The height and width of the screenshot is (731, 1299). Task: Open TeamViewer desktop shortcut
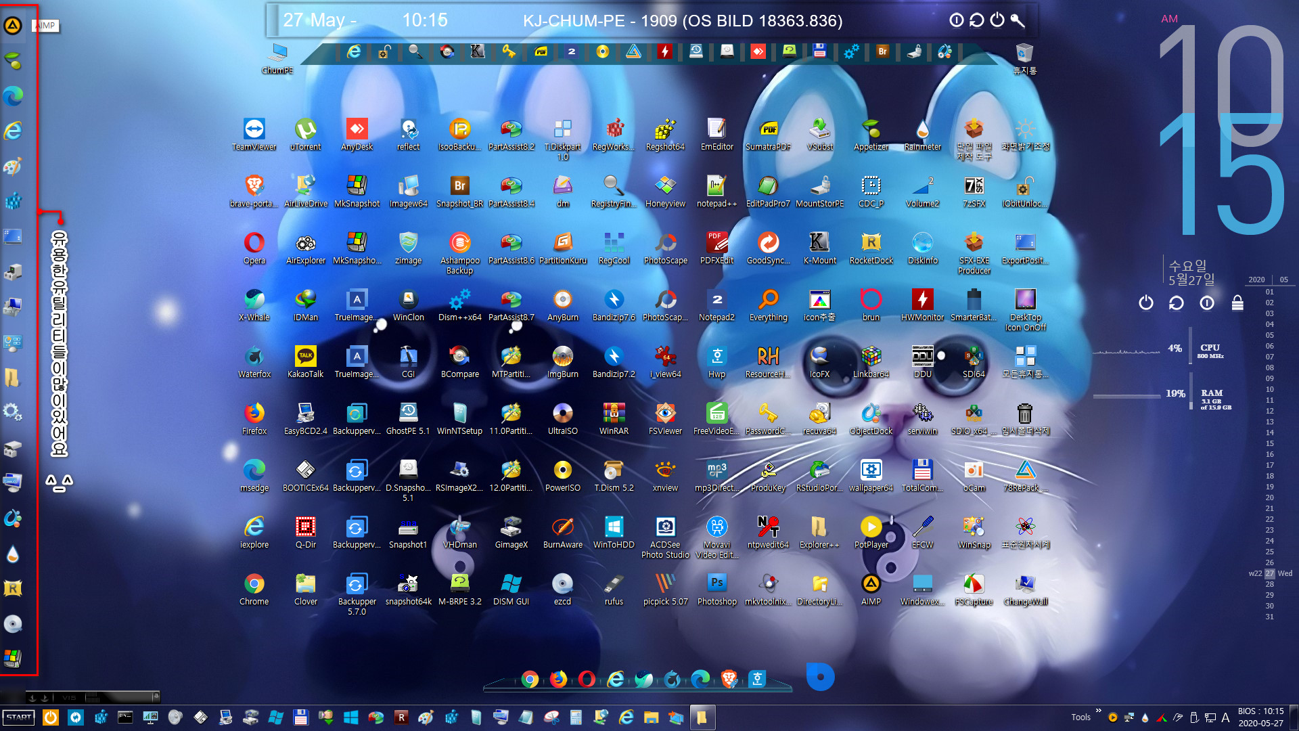[x=254, y=134]
